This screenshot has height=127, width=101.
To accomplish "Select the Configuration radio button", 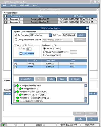I will (16, 35).
